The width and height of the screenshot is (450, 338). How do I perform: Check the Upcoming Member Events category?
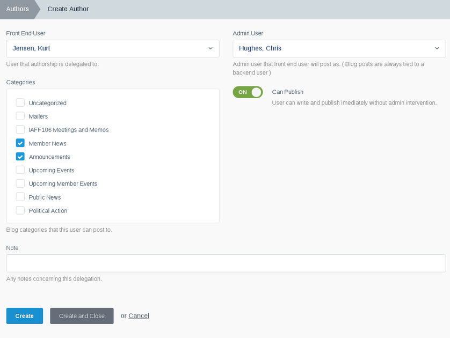tap(20, 183)
